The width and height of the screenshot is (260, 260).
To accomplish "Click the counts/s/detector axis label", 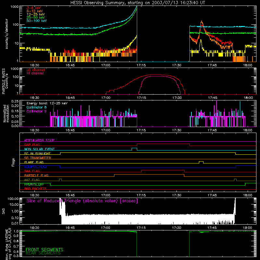I will click(x=7, y=34).
